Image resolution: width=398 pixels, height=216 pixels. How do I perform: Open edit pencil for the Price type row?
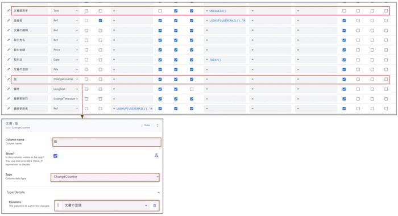pyautogui.click(x=9, y=50)
